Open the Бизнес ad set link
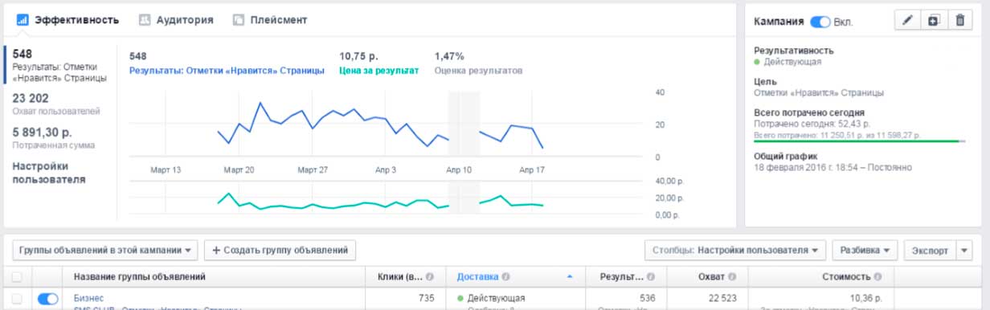The width and height of the screenshot is (990, 310). (88, 299)
